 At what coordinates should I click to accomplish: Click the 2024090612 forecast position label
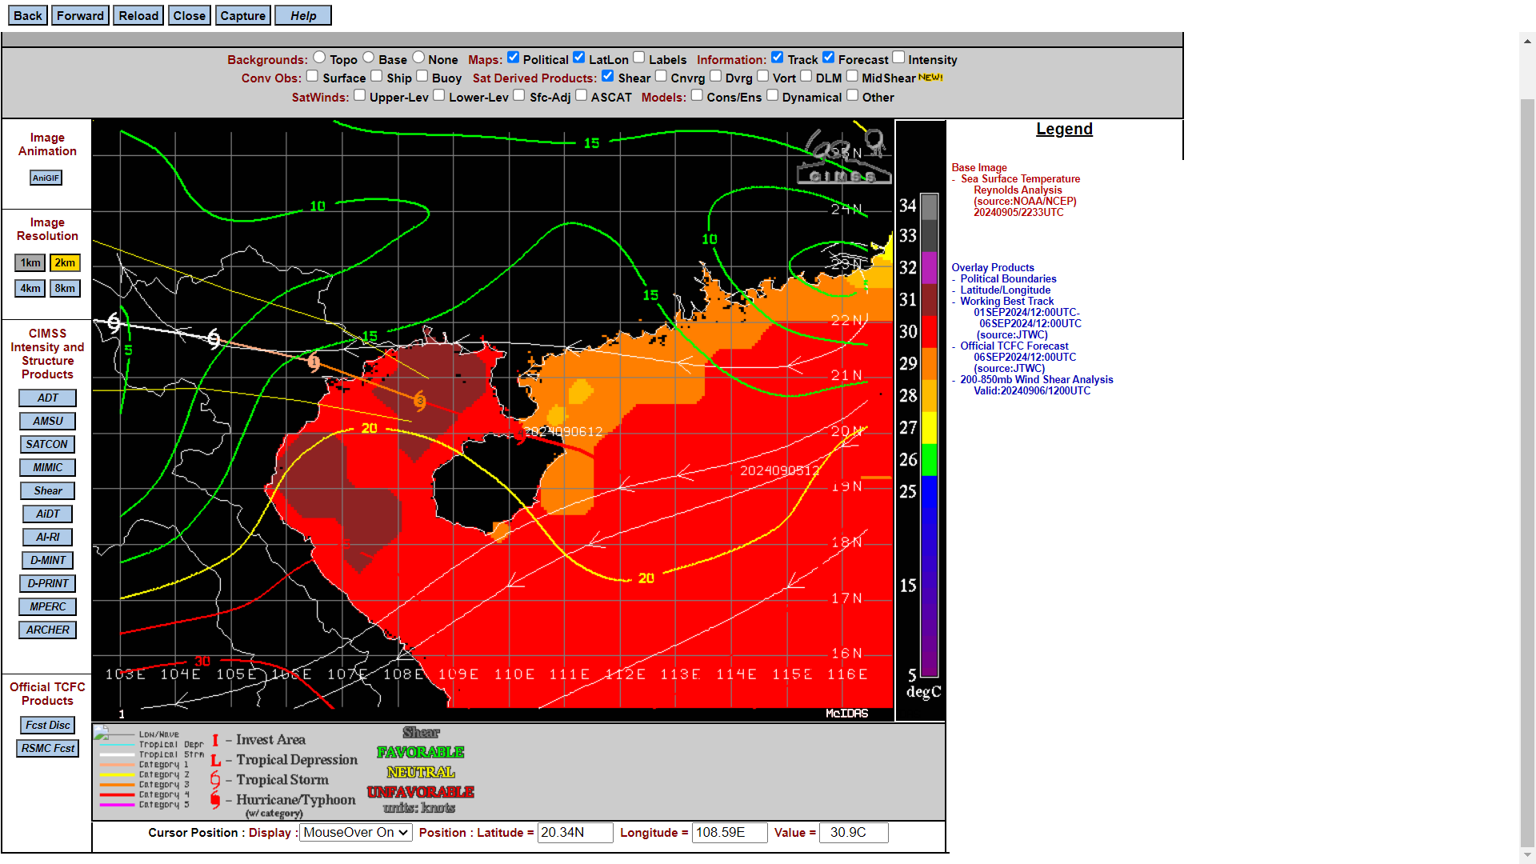[564, 431]
